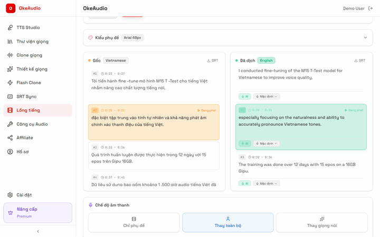Click the logout icon beside Demo User
The width and height of the screenshot is (380, 237).
pyautogui.click(x=370, y=8)
